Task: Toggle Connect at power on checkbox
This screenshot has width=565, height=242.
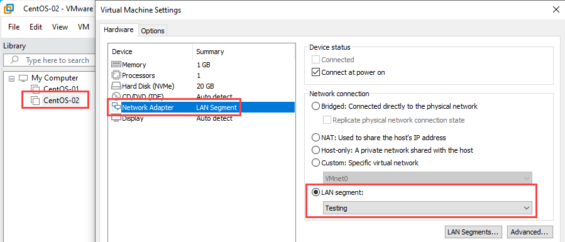Action: (315, 72)
